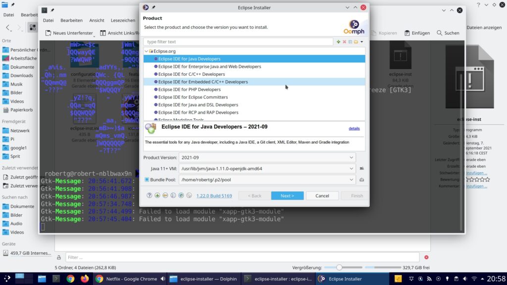Click the Manage Virtual Machines icon beside Java VM

coord(362,168)
